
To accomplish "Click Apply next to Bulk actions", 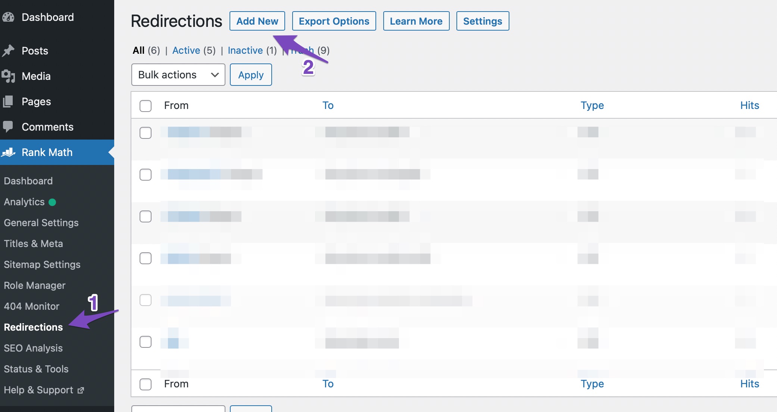I will (251, 75).
